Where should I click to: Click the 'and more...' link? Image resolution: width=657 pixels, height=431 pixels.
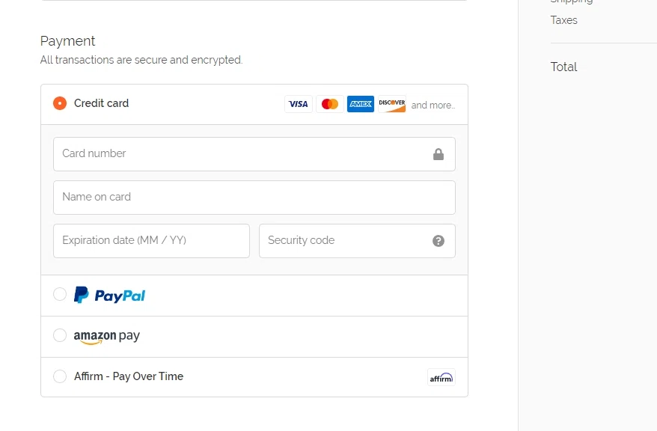pyautogui.click(x=433, y=105)
